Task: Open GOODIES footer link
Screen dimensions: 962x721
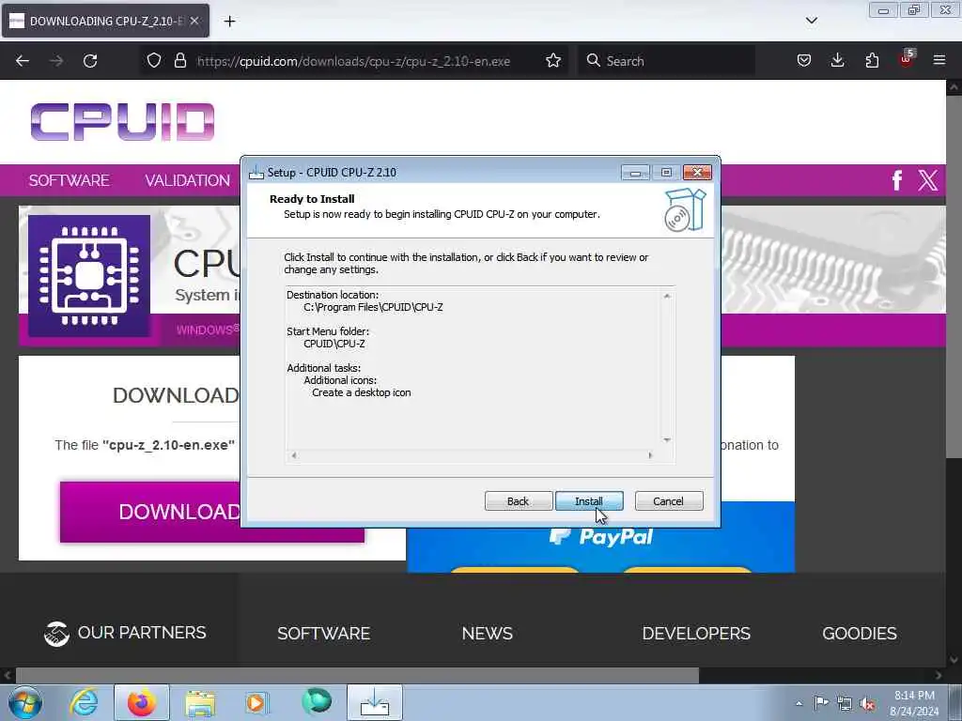Action: click(860, 634)
